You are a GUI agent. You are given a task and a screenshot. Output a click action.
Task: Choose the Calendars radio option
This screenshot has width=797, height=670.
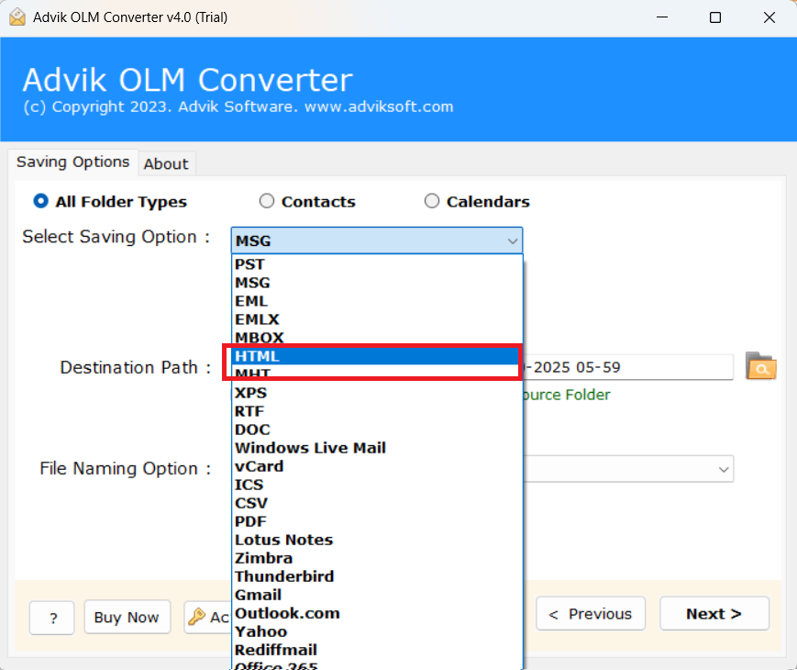(432, 201)
